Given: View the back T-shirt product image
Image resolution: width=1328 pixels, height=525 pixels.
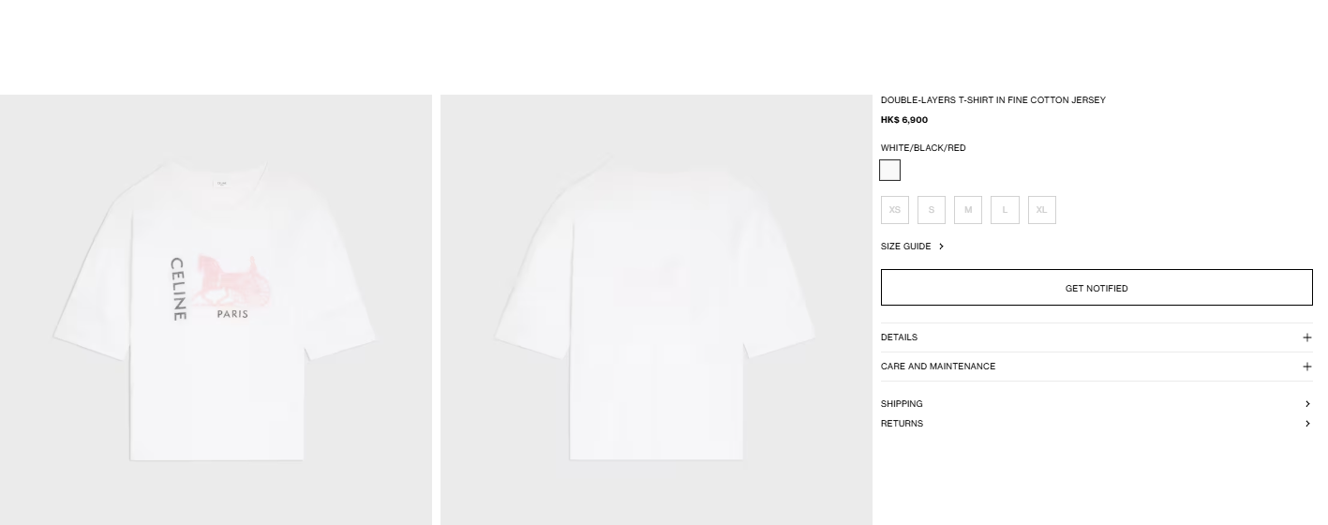Looking at the screenshot, I should click(x=656, y=310).
